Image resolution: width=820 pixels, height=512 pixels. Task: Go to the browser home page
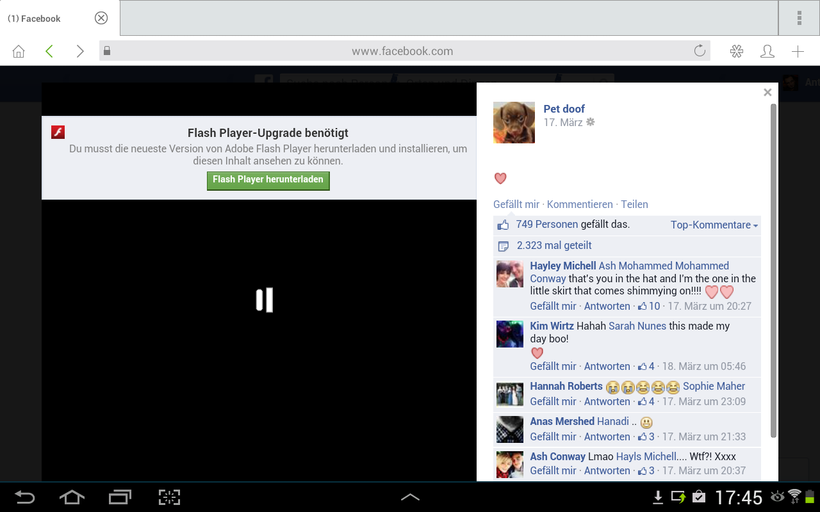19,51
